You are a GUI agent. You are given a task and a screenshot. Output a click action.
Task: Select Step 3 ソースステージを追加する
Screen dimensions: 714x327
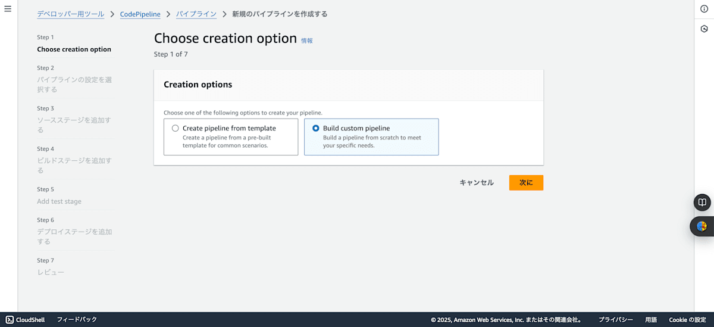click(x=74, y=119)
